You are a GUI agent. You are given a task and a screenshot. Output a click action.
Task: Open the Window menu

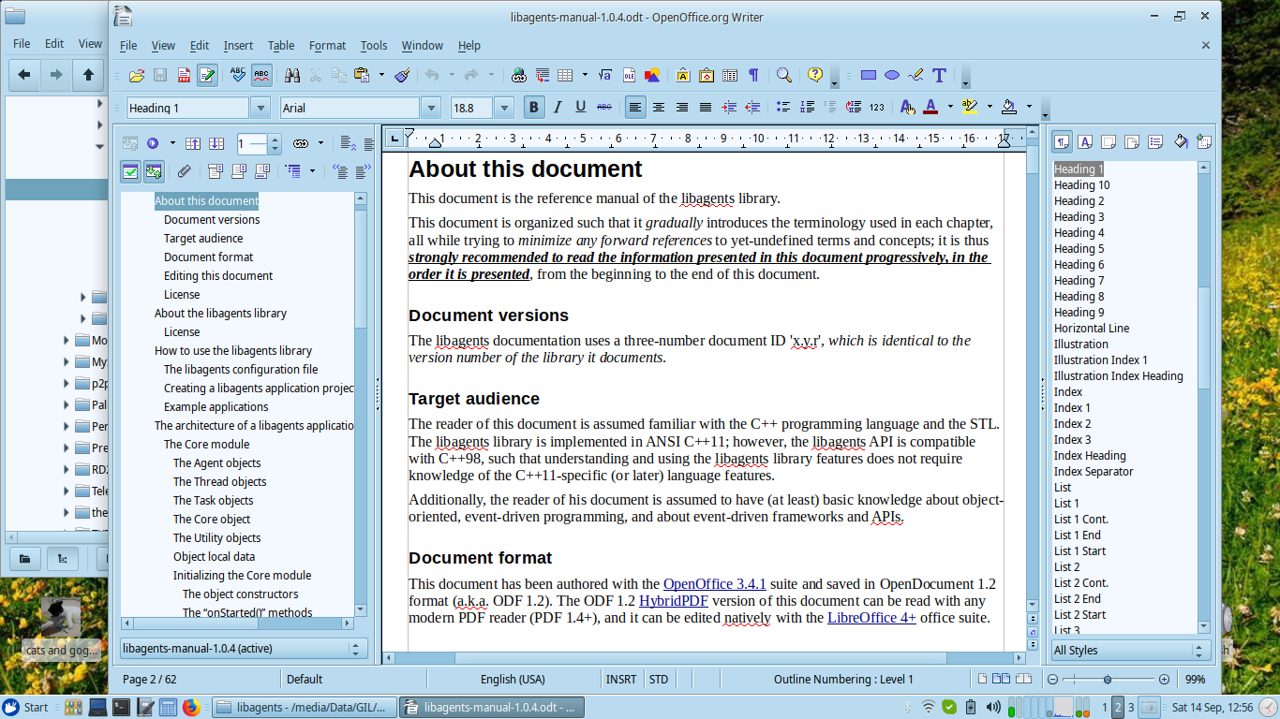tap(423, 45)
